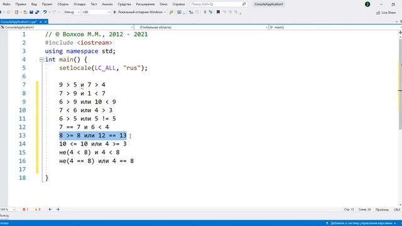
Task: Expand the debugger target dropdown arrow
Action: (x=165, y=12)
